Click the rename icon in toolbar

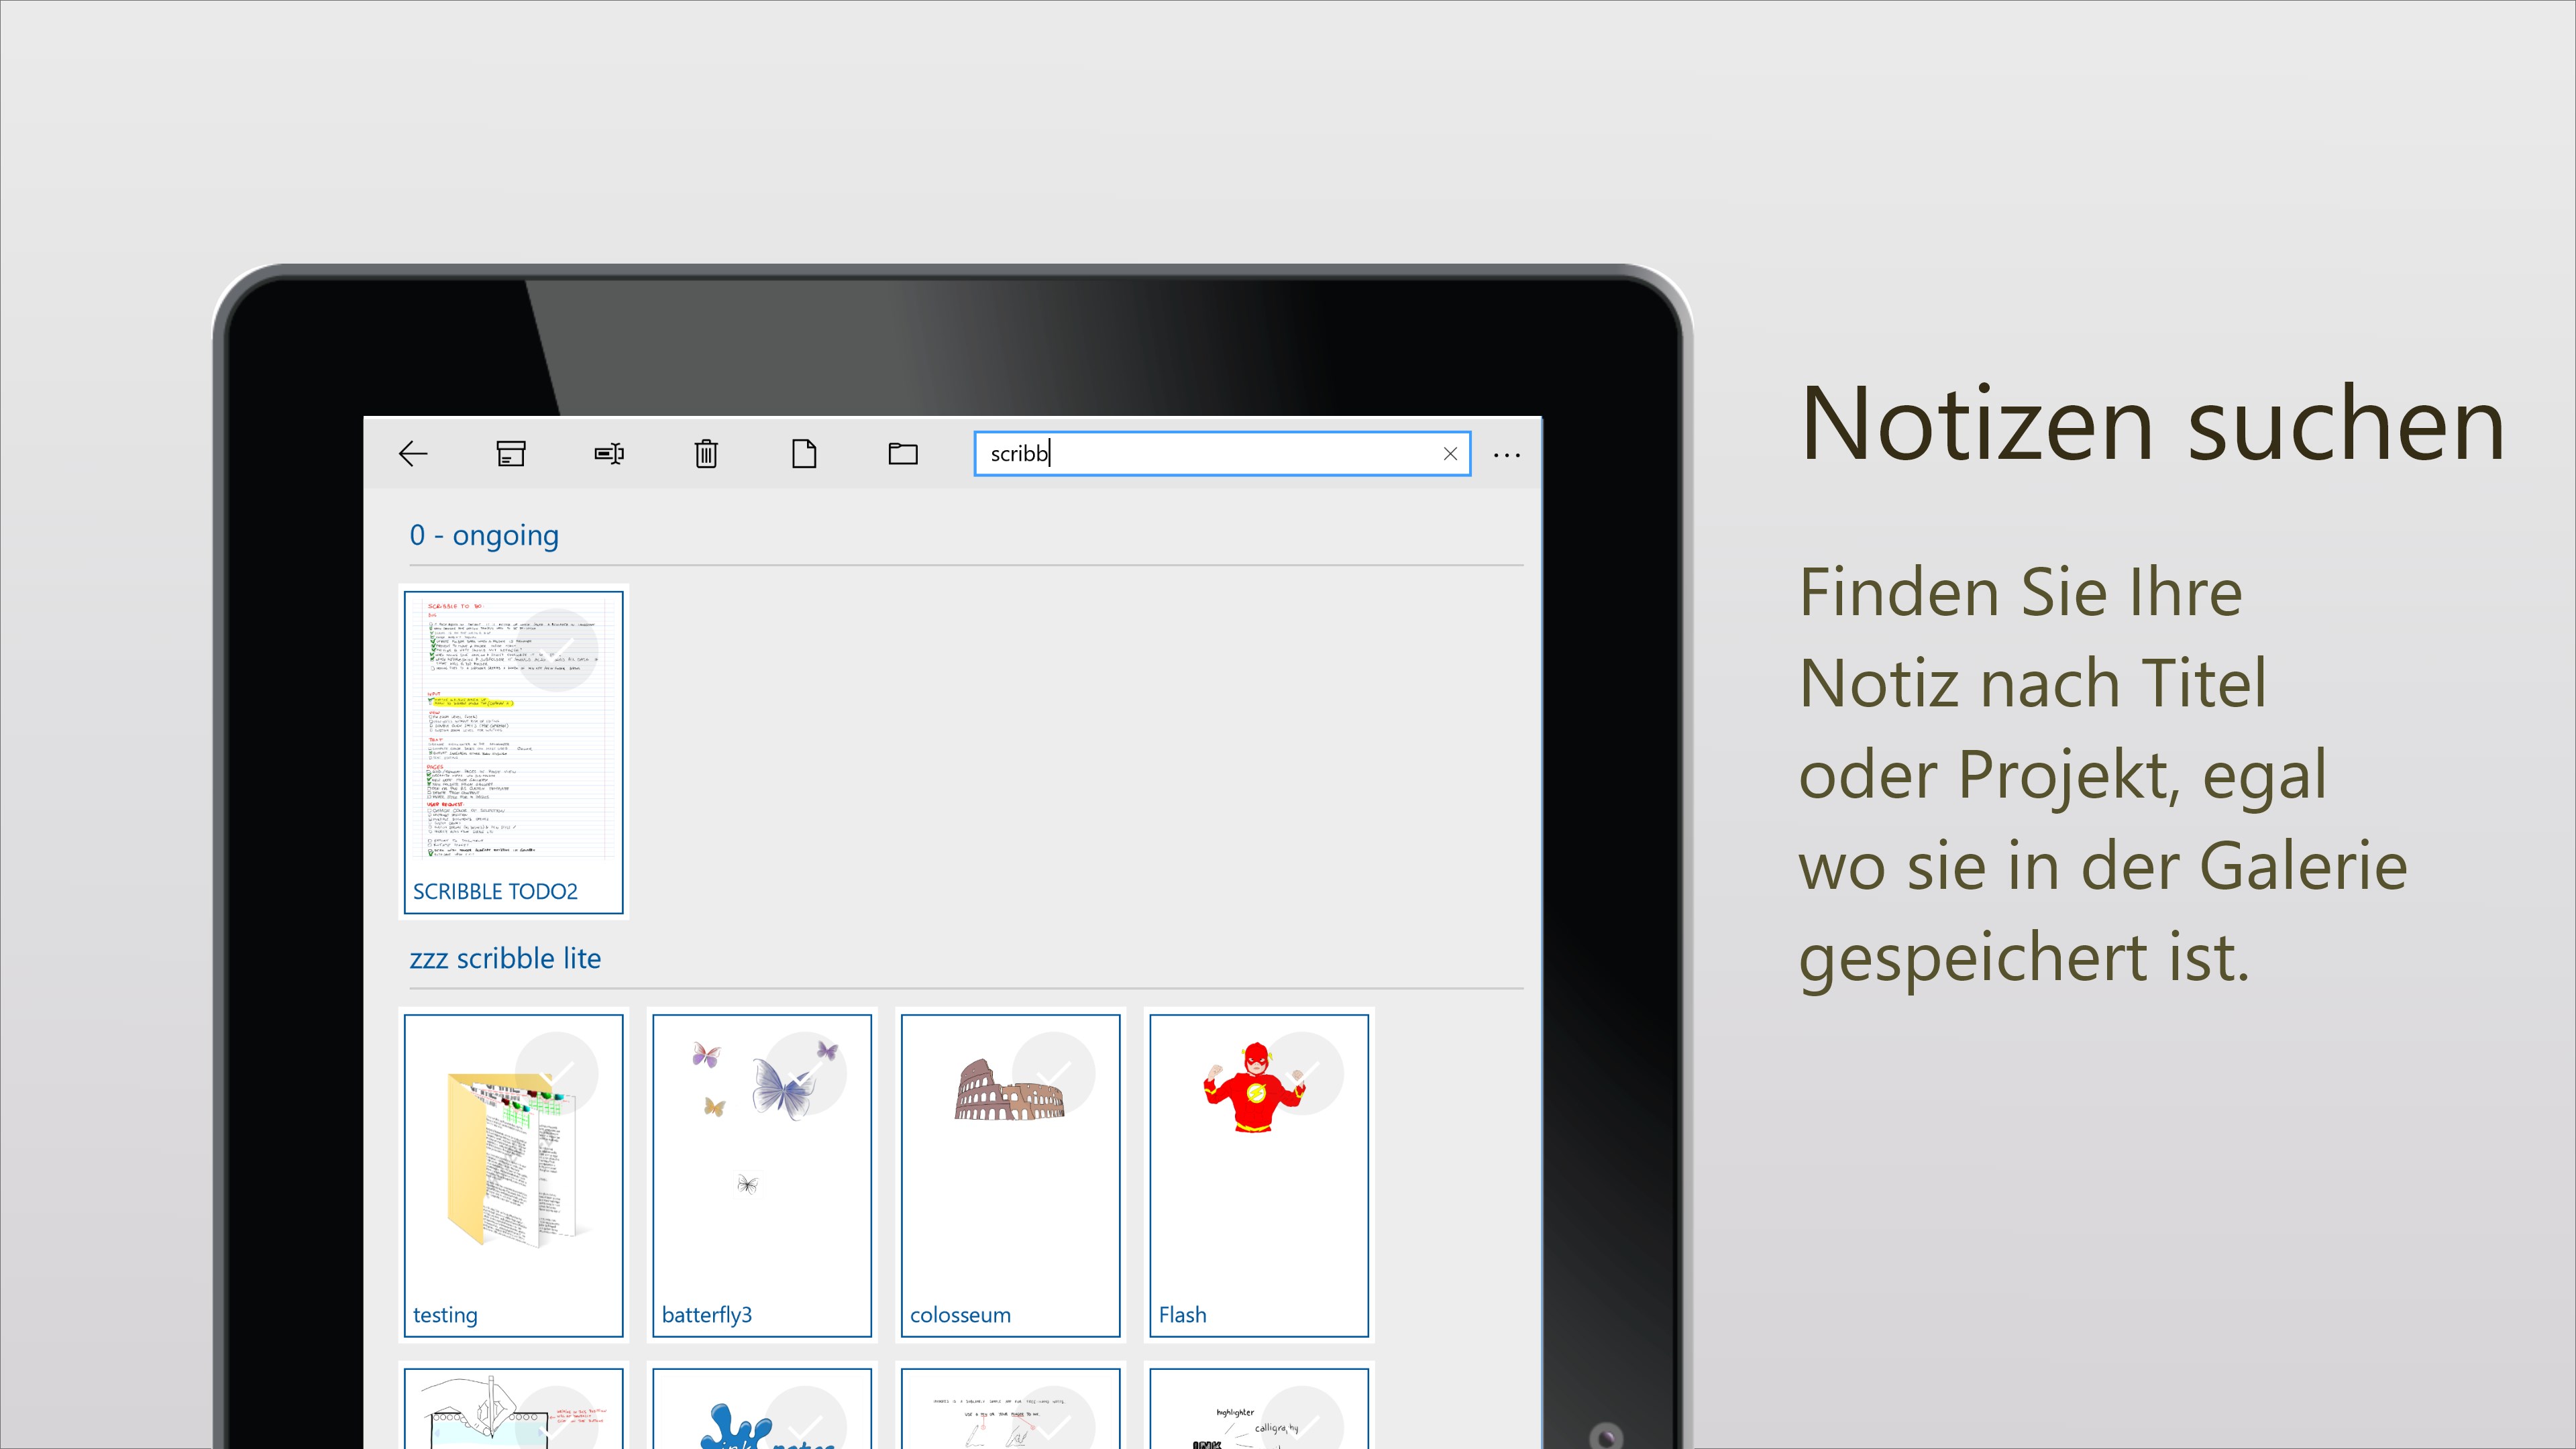[x=609, y=454]
